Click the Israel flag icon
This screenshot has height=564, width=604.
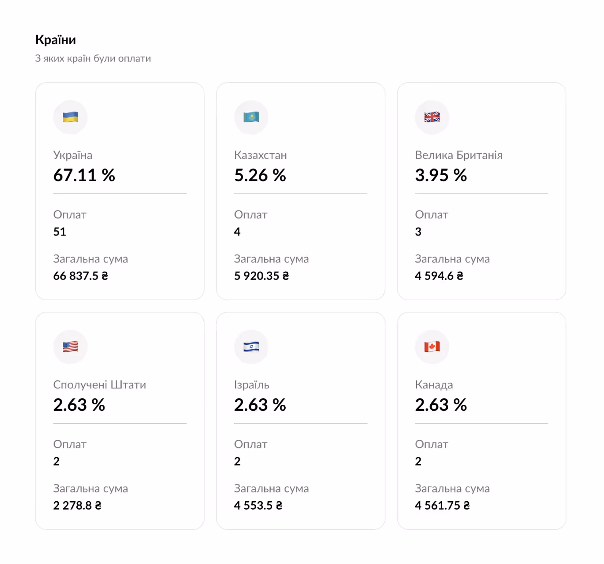[251, 346]
